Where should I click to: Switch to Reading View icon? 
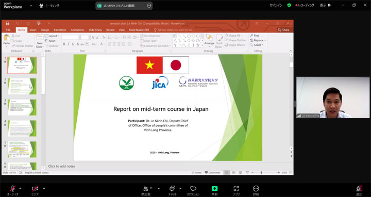[x=241, y=173]
